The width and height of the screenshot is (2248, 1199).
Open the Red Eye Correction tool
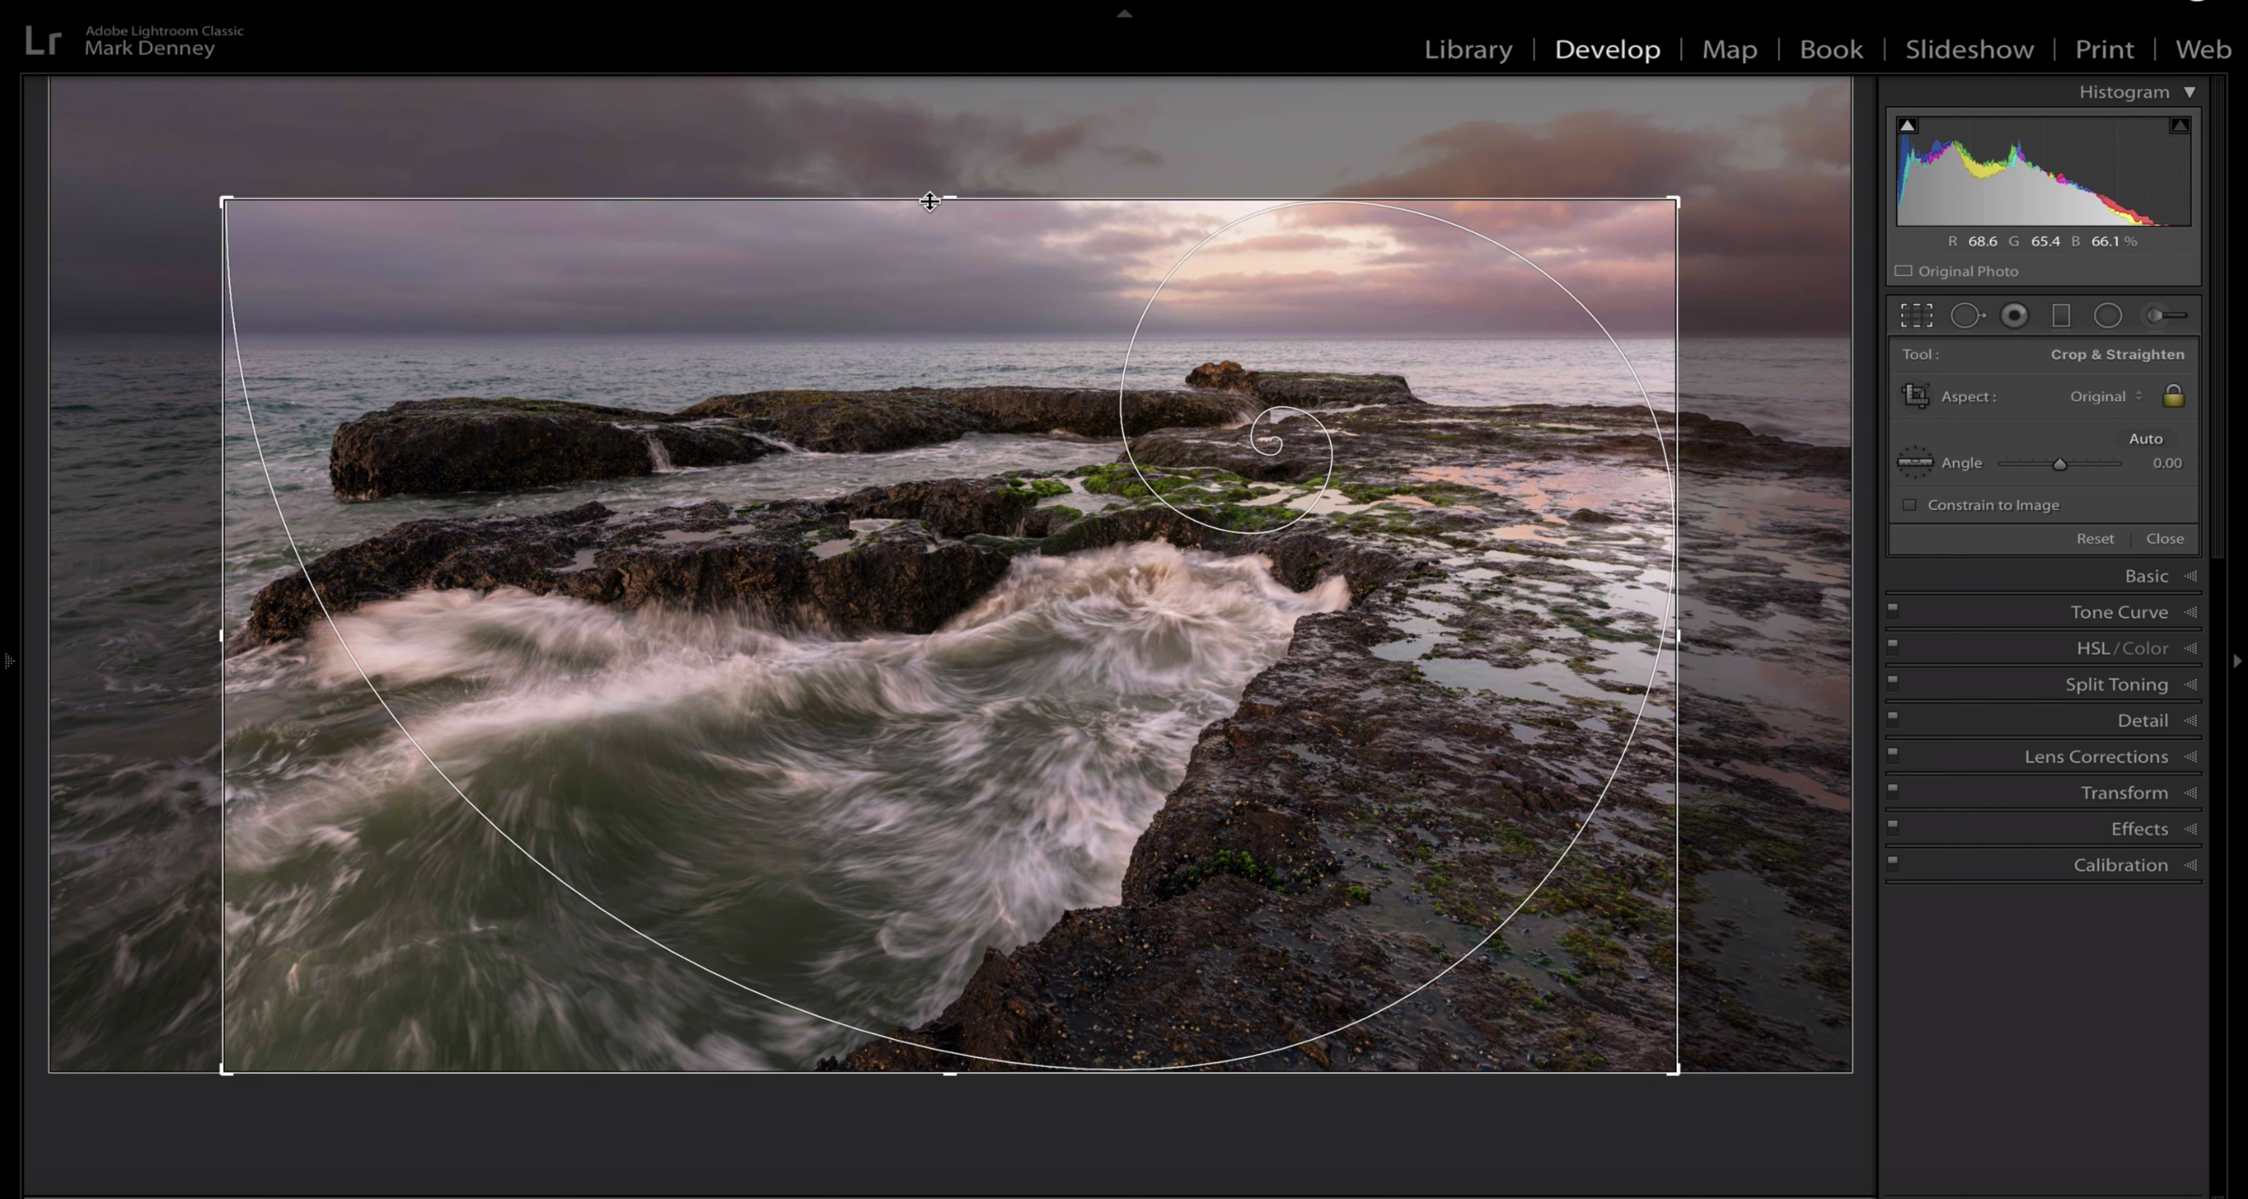pos(2015,315)
